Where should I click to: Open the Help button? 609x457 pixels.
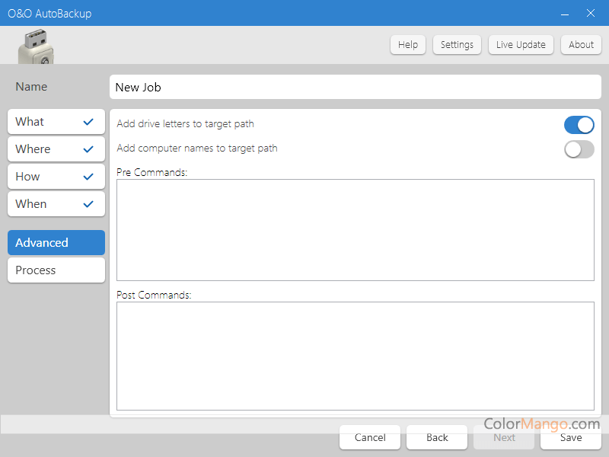408,45
